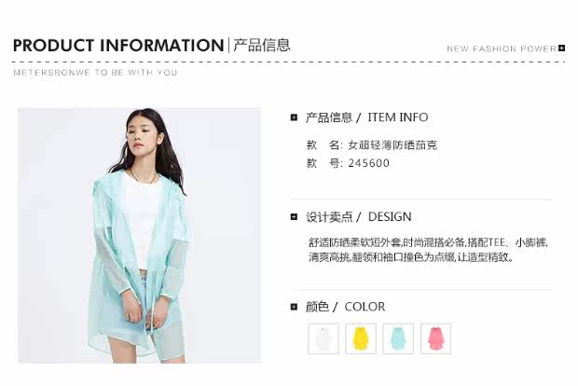
Task: Click the design description paragraph
Action: point(428,250)
